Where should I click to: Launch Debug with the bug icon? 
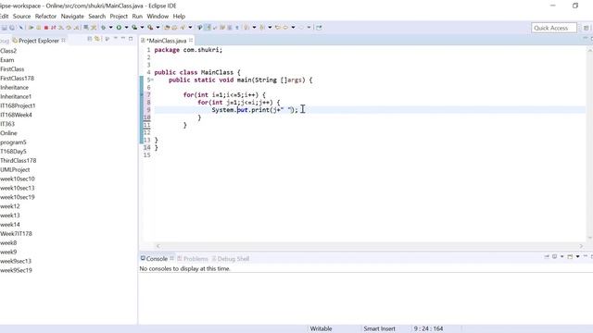point(103,28)
